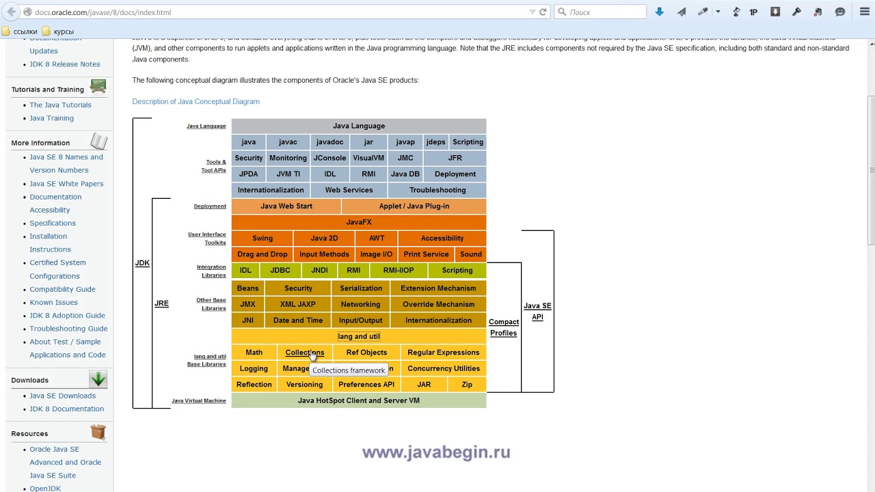Click the paper plane toolbar icon
The width and height of the screenshot is (875, 492).
point(682,12)
